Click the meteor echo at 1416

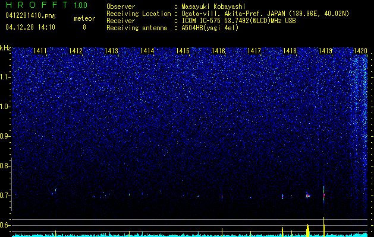click(x=222, y=196)
